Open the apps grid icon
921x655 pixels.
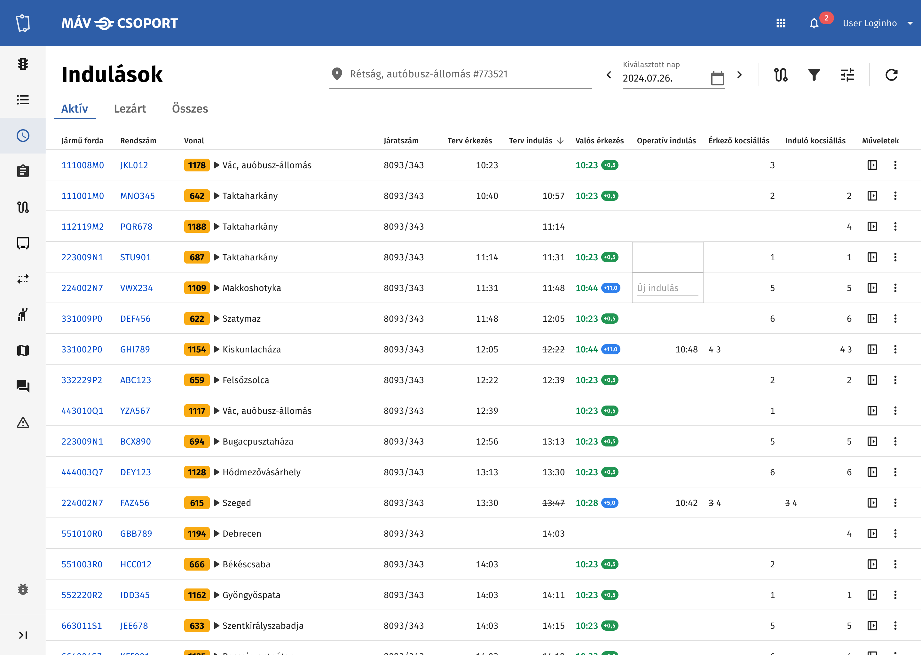781,23
